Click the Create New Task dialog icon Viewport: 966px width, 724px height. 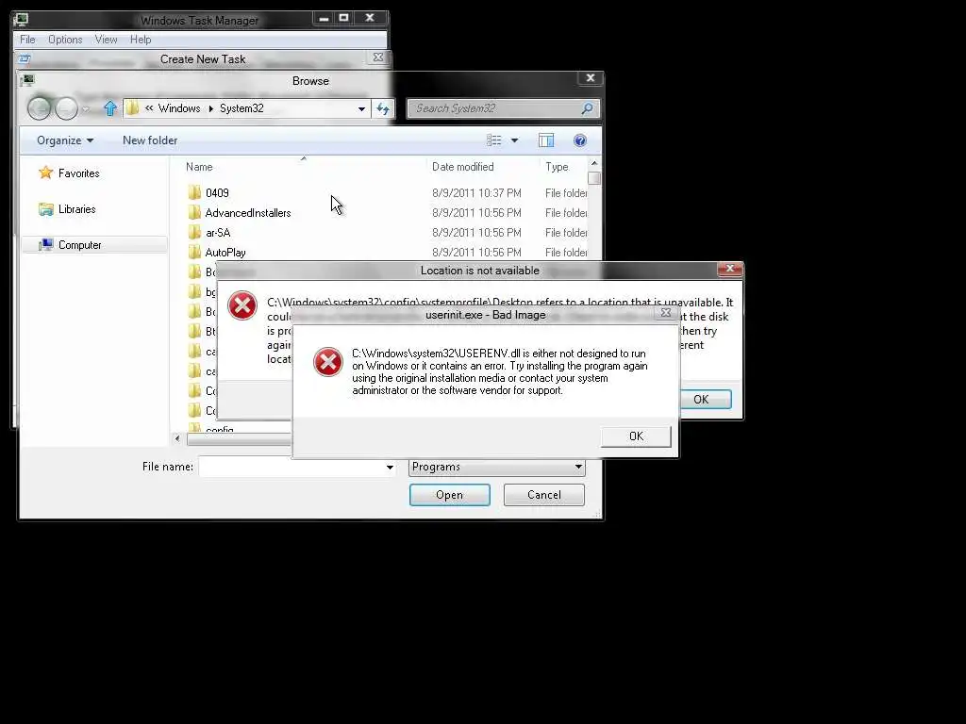point(25,59)
